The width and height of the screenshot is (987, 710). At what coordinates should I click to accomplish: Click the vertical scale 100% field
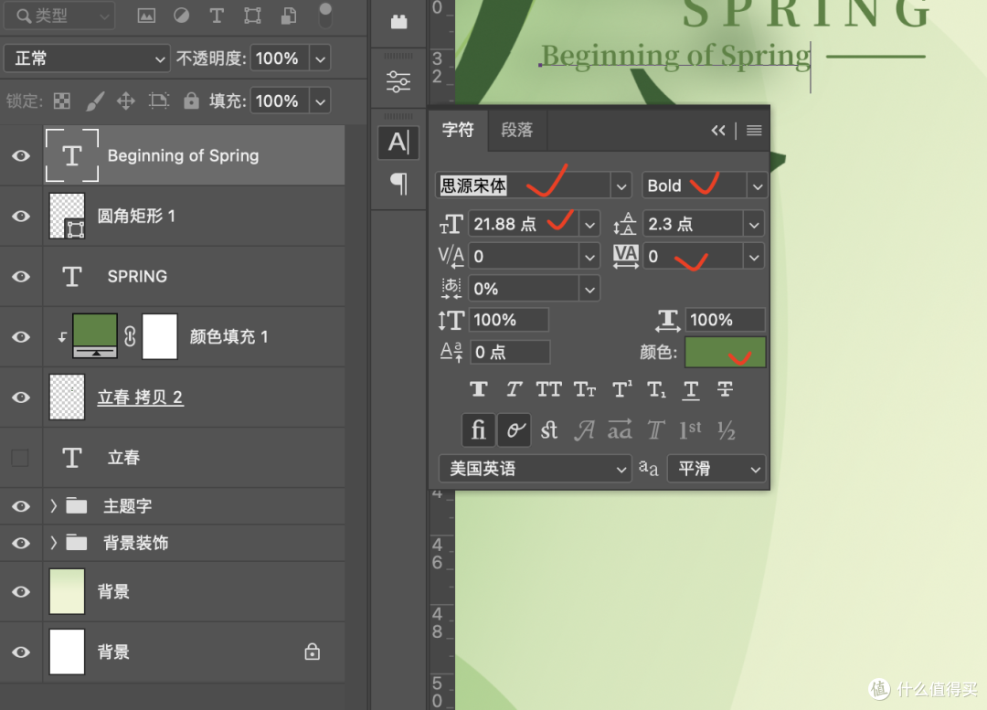click(509, 320)
